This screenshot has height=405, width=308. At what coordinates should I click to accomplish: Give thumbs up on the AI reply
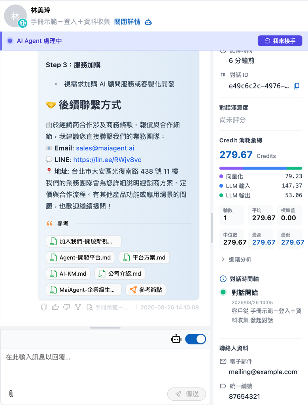pyautogui.click(x=55, y=307)
